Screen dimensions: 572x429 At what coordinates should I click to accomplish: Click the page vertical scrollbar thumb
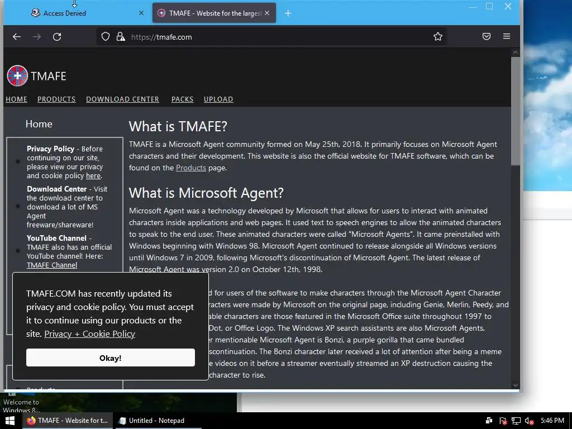pyautogui.click(x=515, y=111)
